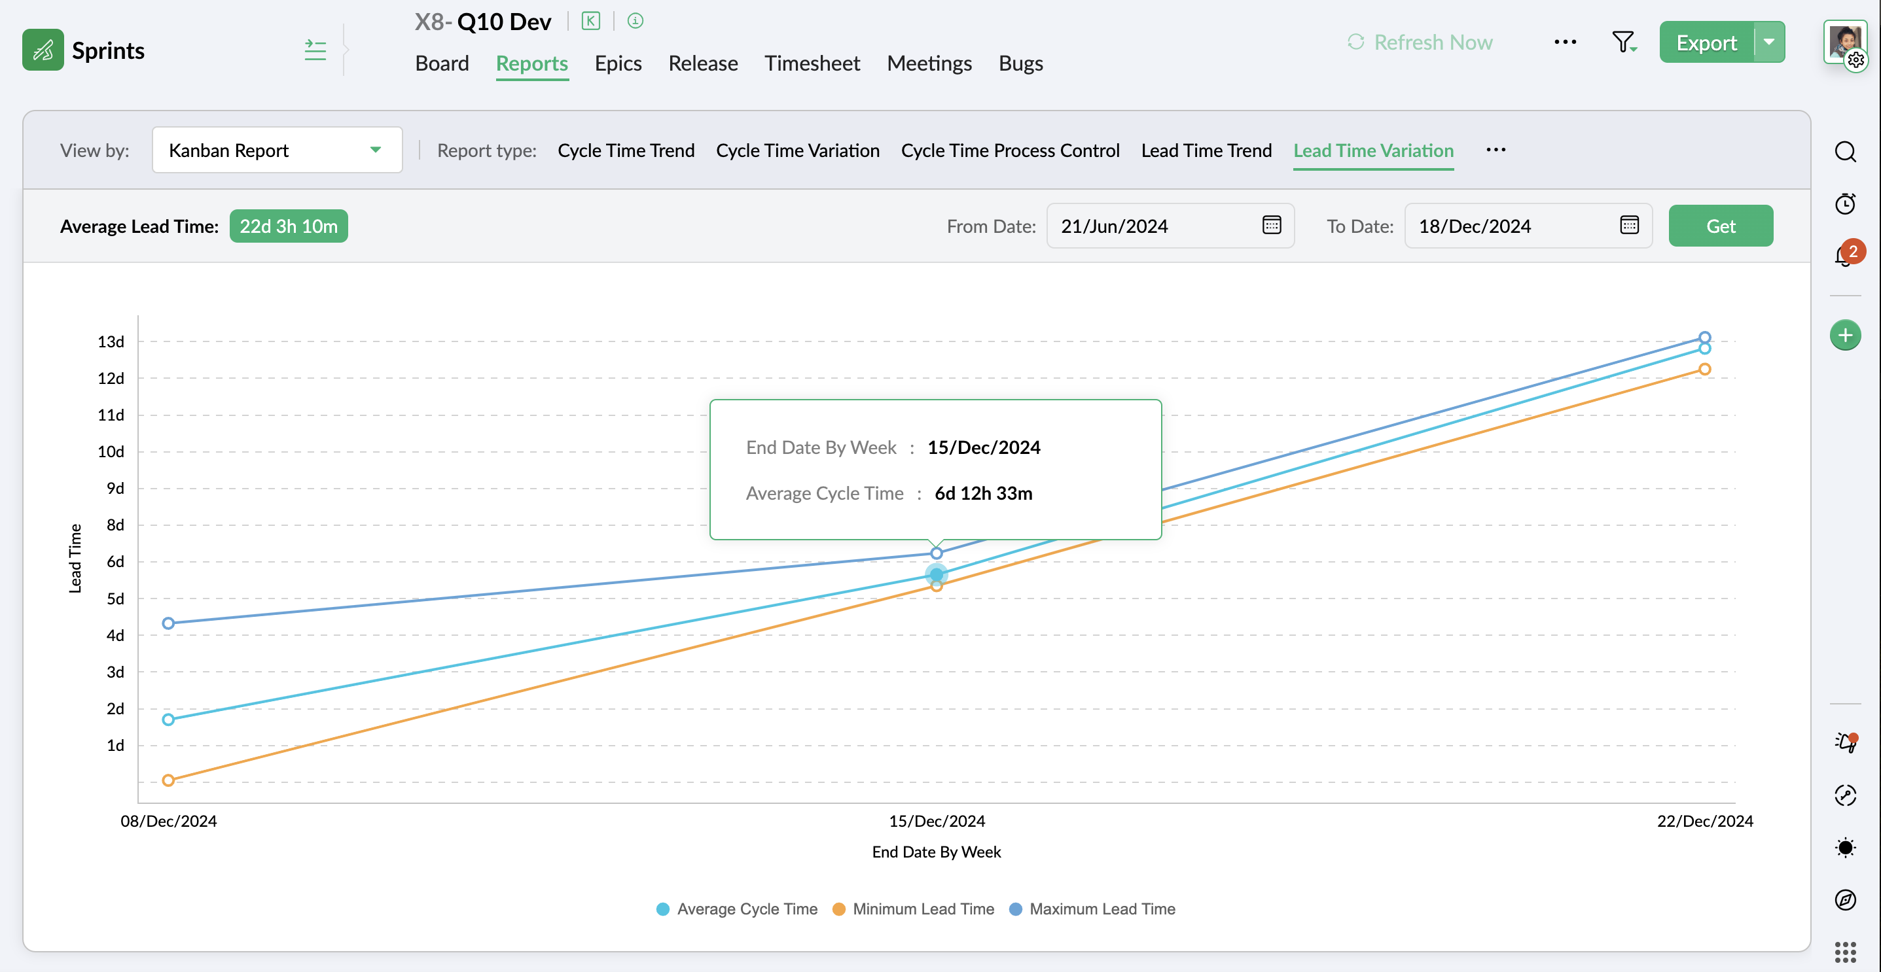The height and width of the screenshot is (972, 1881).
Task: Click Average Cycle Time point at 08/Dec/2024
Action: tap(169, 720)
